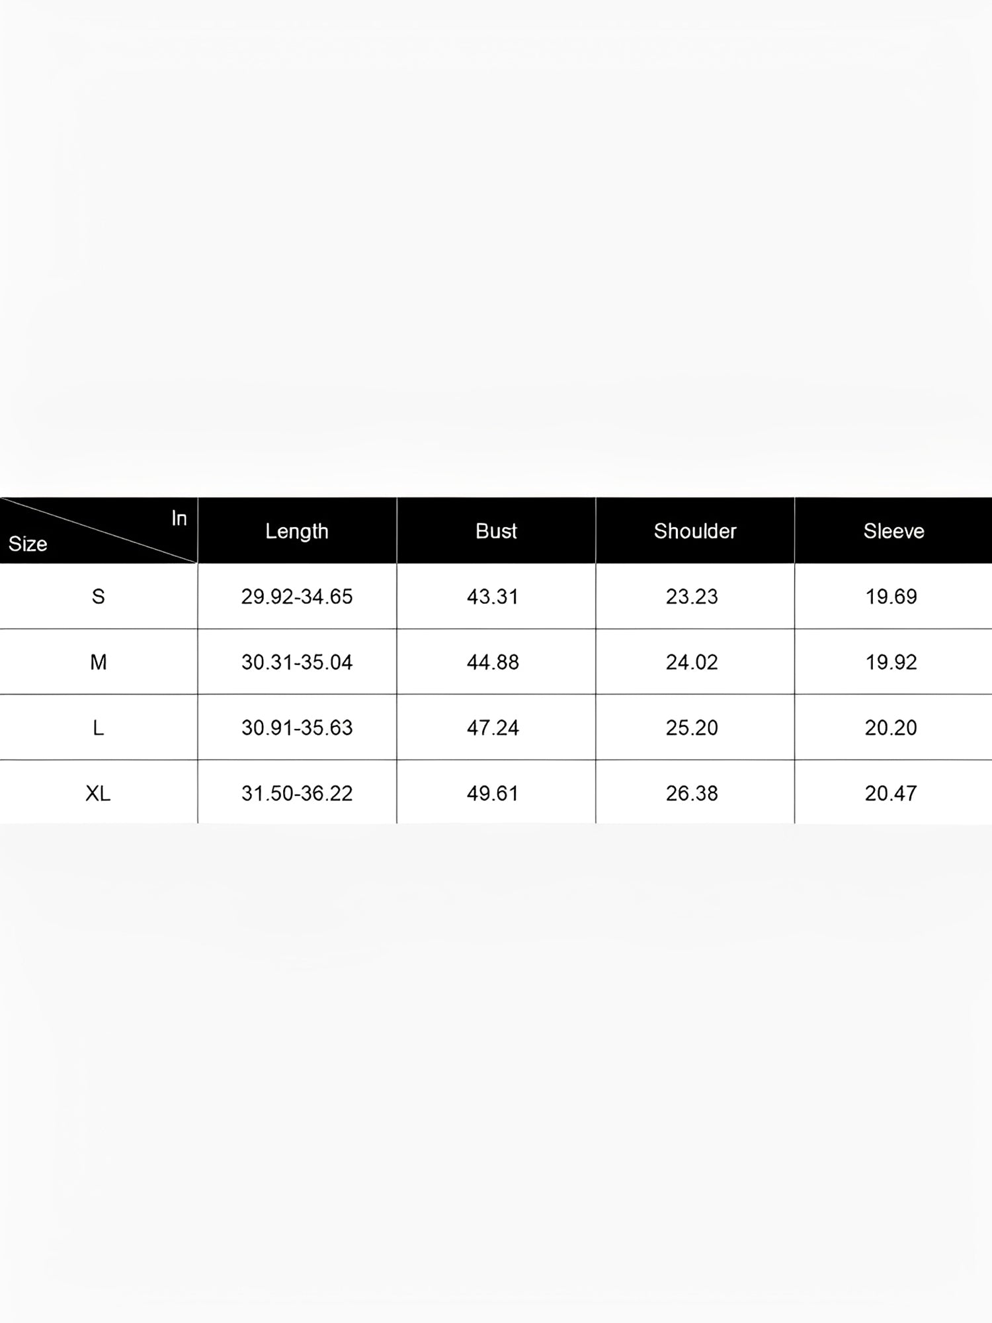992x1323 pixels.
Task: Click the 30.91-35.63 length cell
Action: (x=297, y=728)
